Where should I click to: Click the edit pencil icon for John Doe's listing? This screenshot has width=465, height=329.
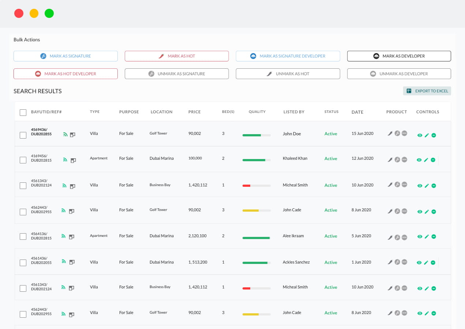click(x=427, y=135)
